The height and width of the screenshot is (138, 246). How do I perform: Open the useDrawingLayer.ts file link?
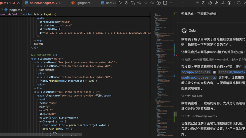[x=199, y=78]
